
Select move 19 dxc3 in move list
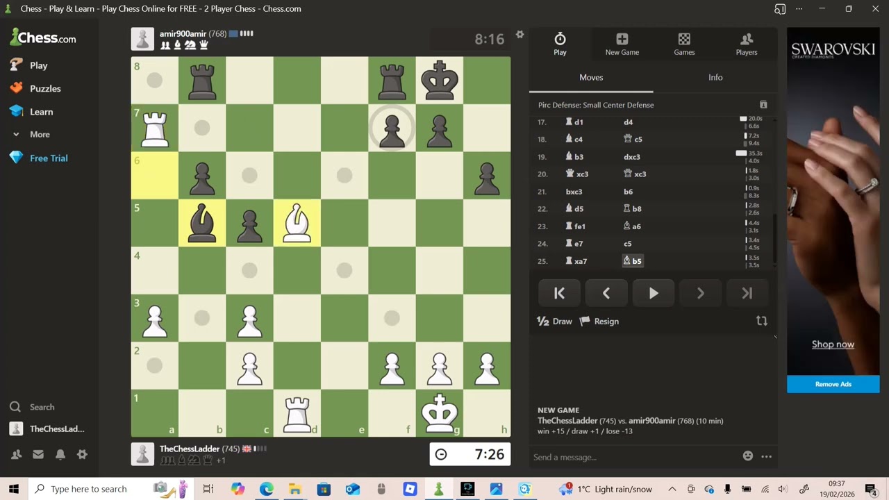(632, 157)
